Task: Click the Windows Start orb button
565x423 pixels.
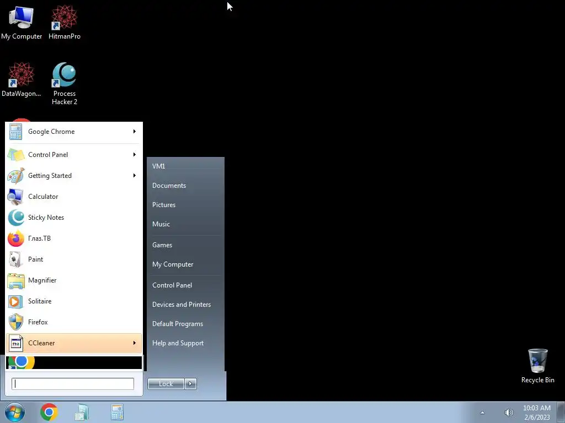Action: click(15, 412)
